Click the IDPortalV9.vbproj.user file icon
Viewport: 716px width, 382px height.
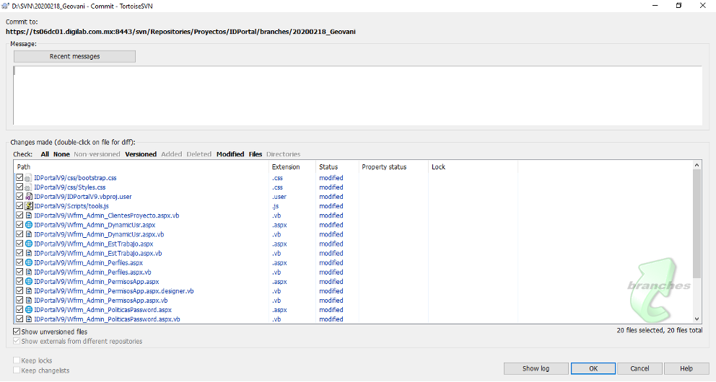pyautogui.click(x=28, y=197)
